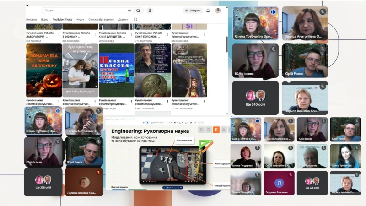Click the Моделювання label on the slide

(x=184, y=140)
